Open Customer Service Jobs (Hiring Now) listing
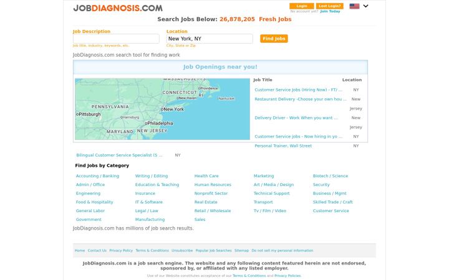 (x=298, y=90)
